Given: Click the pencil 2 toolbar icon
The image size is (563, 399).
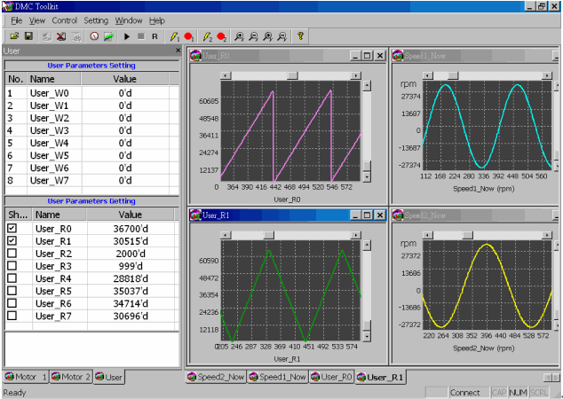Looking at the screenshot, I should click(207, 36).
